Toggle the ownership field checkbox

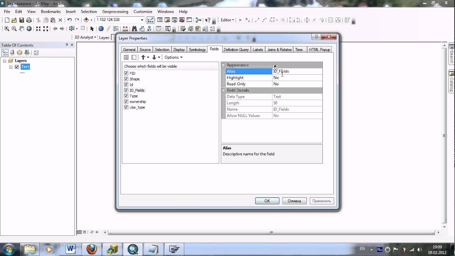[x=126, y=102]
